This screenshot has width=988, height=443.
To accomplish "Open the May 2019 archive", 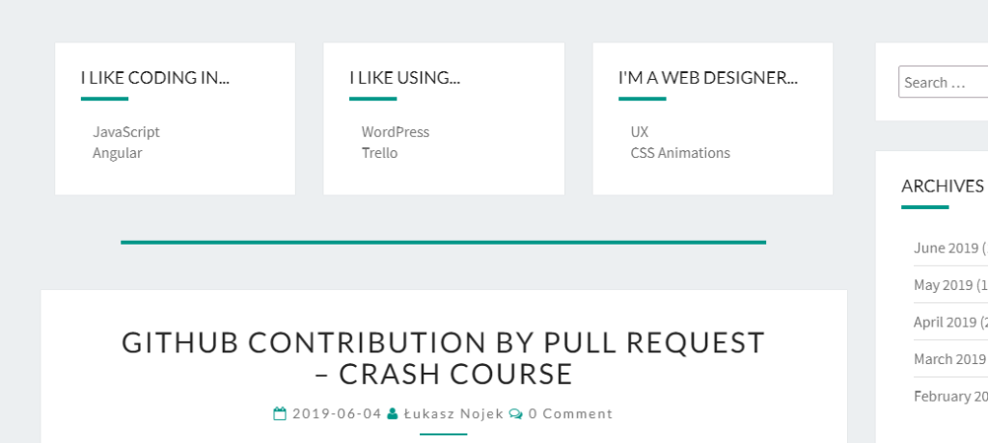I will [944, 285].
